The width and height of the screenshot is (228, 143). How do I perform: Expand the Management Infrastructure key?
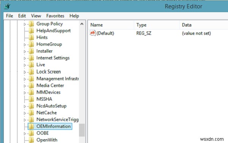(25, 79)
